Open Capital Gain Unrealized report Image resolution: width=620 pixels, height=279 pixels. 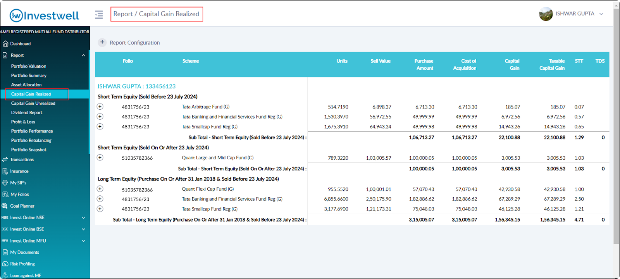pos(33,103)
